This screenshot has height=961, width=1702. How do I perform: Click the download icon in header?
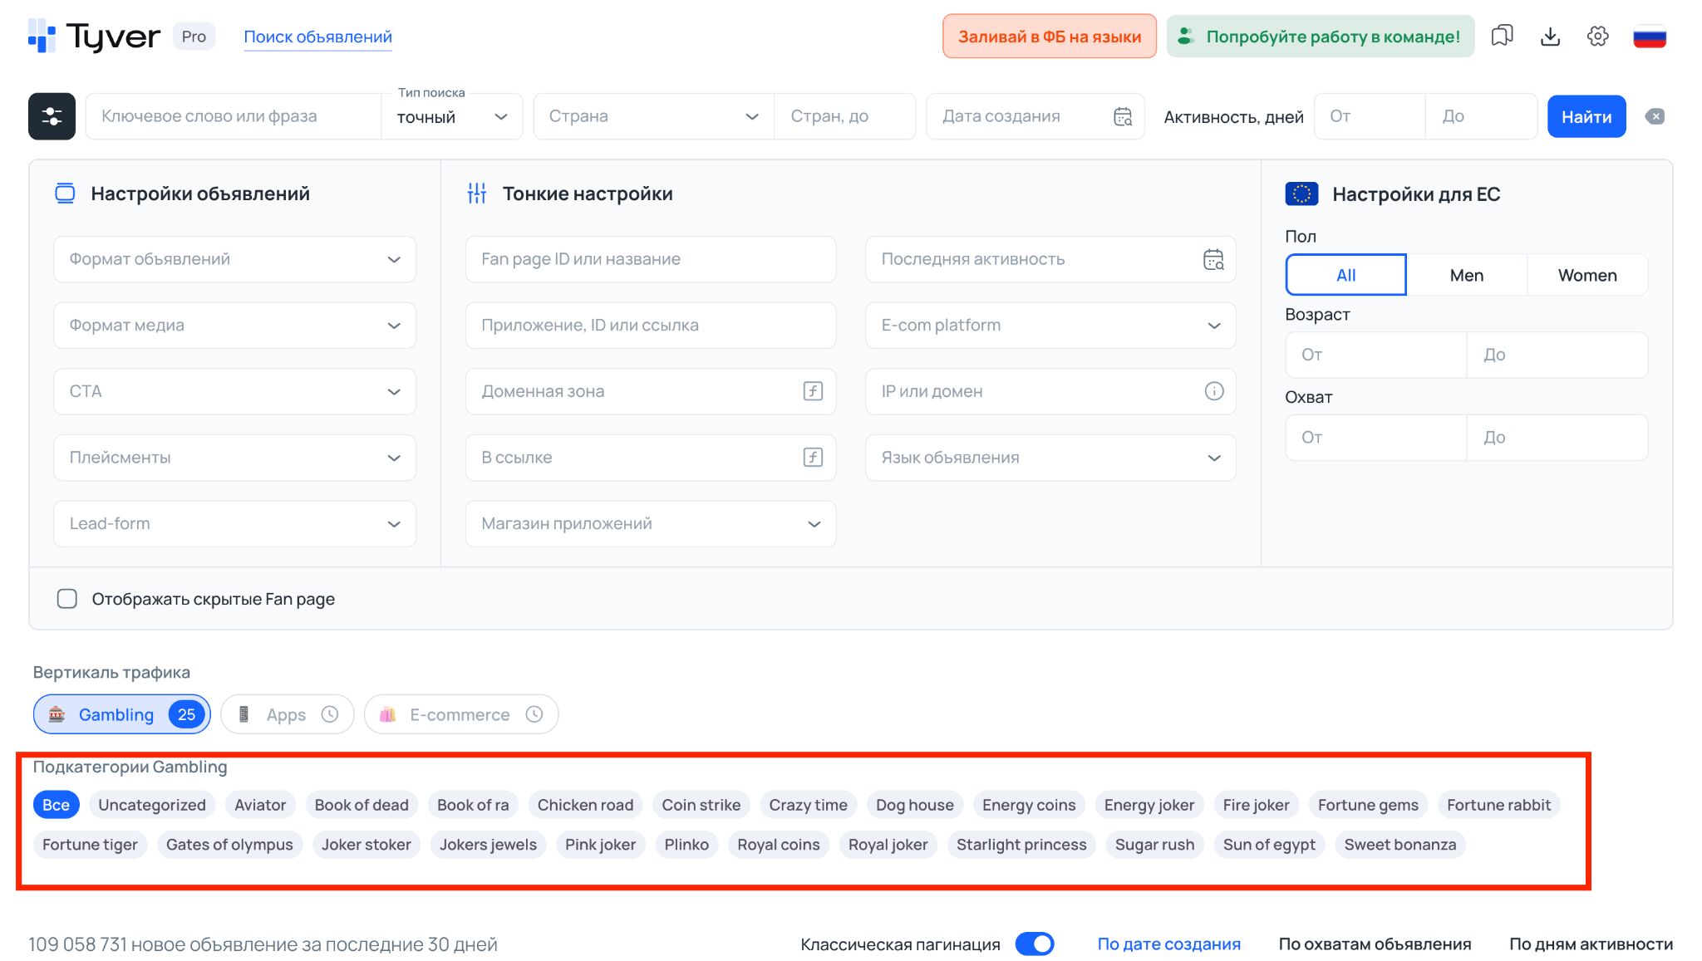coord(1550,36)
